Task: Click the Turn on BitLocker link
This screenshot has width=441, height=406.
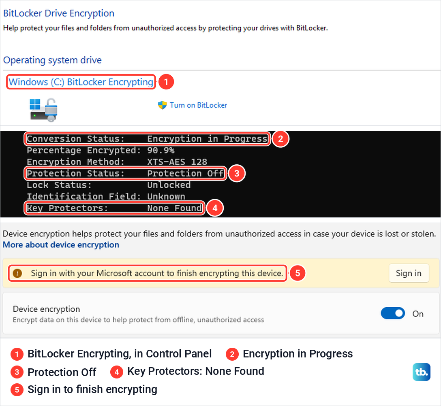Action: tap(198, 105)
